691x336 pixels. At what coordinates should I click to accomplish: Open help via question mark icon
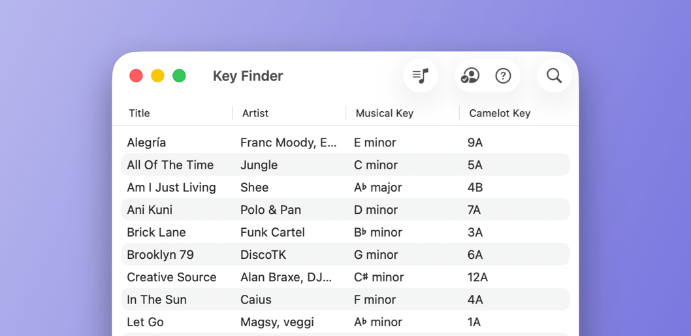(503, 76)
